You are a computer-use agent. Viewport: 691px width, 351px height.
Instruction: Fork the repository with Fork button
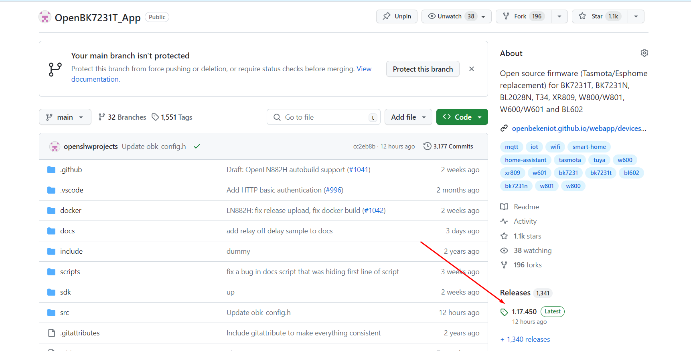[x=523, y=16]
